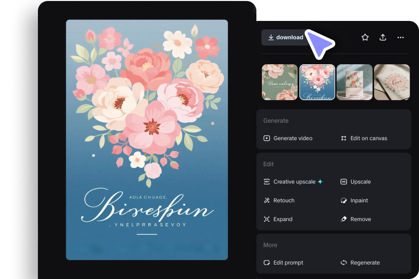Screen dimensions: 419x279
Task: Click Regenerate
Action: coord(360,263)
